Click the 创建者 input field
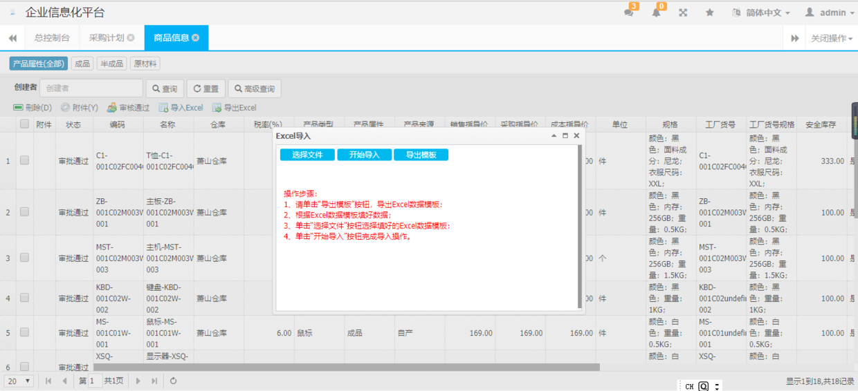This screenshot has width=858, height=391. click(x=91, y=88)
